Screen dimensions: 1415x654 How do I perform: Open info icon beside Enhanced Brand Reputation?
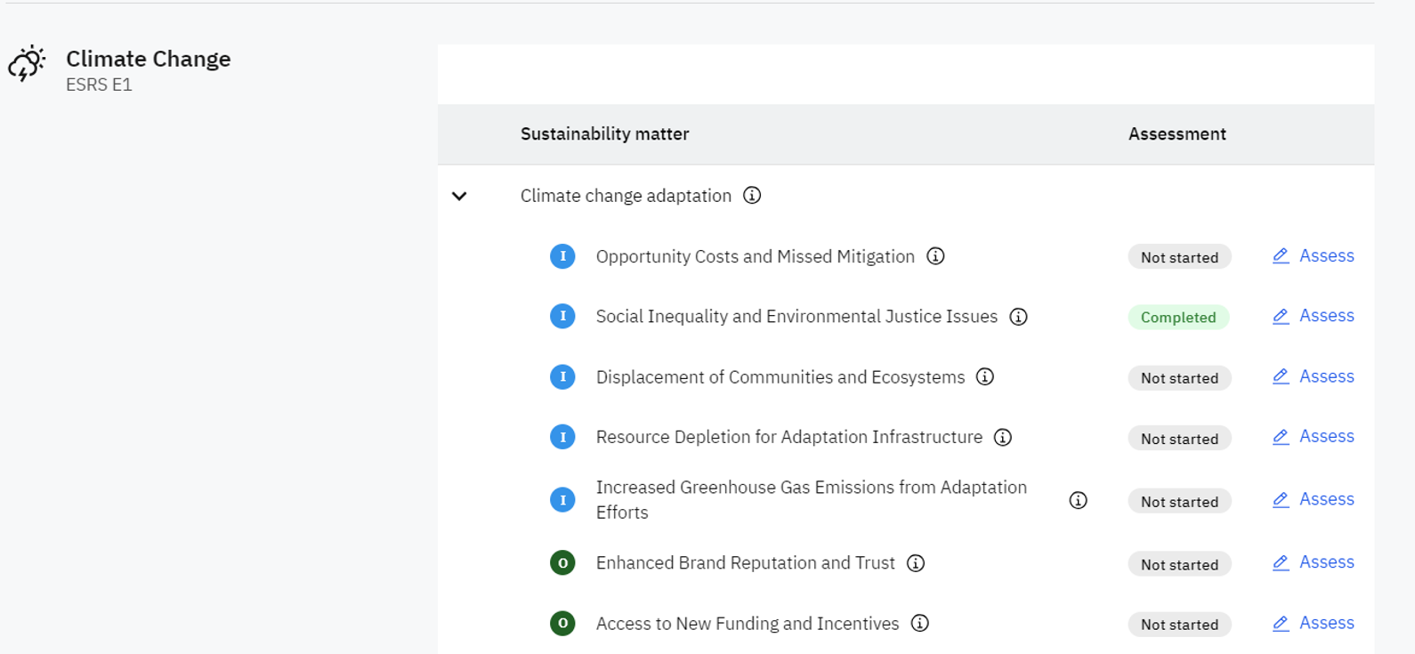click(x=915, y=563)
